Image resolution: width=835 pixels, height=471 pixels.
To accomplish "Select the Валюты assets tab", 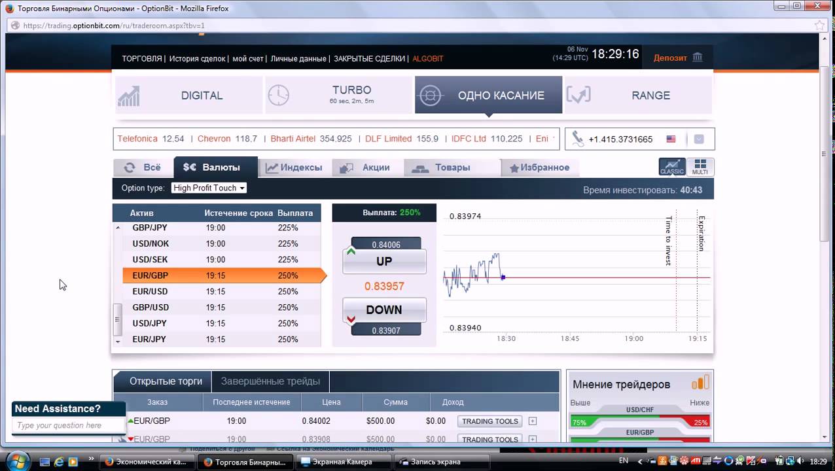I will pyautogui.click(x=215, y=167).
